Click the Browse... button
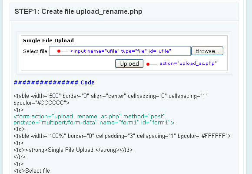 click(x=207, y=51)
